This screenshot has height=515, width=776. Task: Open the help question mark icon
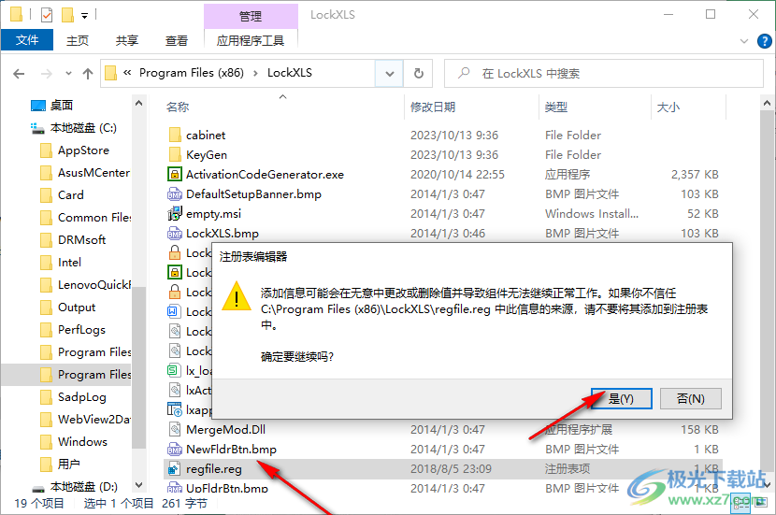(x=764, y=41)
